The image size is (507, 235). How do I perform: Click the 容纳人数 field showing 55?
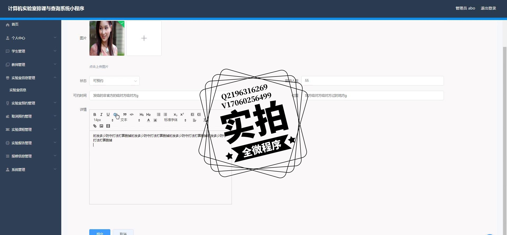[372, 81]
